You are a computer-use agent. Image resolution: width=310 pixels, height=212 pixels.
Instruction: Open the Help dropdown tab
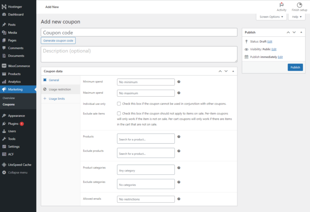pyautogui.click(x=297, y=17)
